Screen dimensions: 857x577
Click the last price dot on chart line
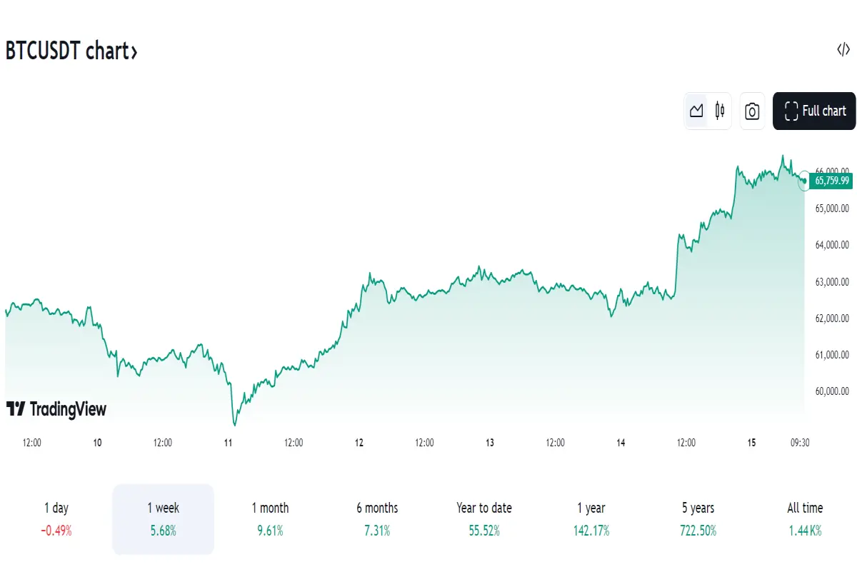tap(805, 181)
